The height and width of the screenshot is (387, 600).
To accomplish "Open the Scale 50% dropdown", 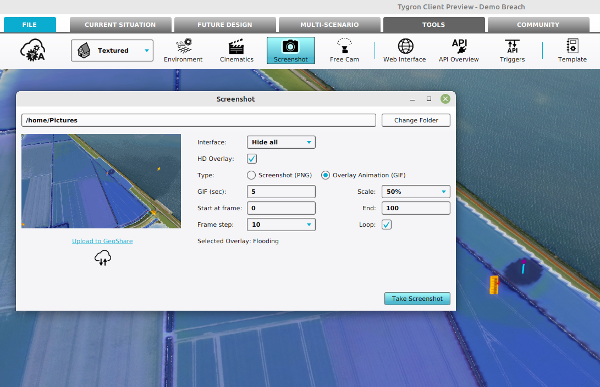I will click(x=416, y=192).
